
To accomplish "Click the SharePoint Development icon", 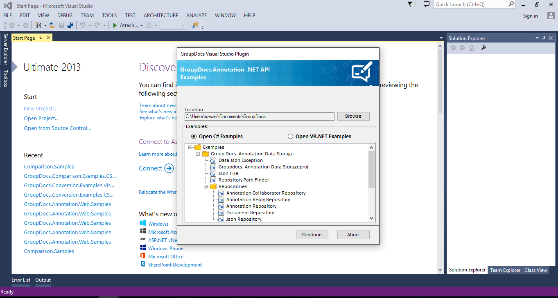I will (143, 264).
